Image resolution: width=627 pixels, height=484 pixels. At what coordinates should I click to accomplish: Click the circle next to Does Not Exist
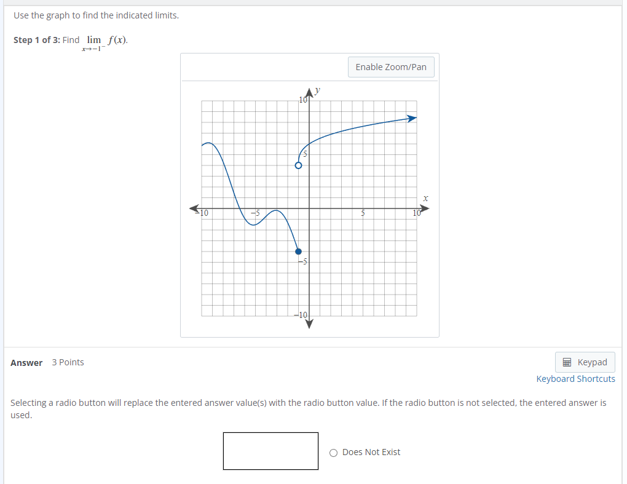point(333,452)
